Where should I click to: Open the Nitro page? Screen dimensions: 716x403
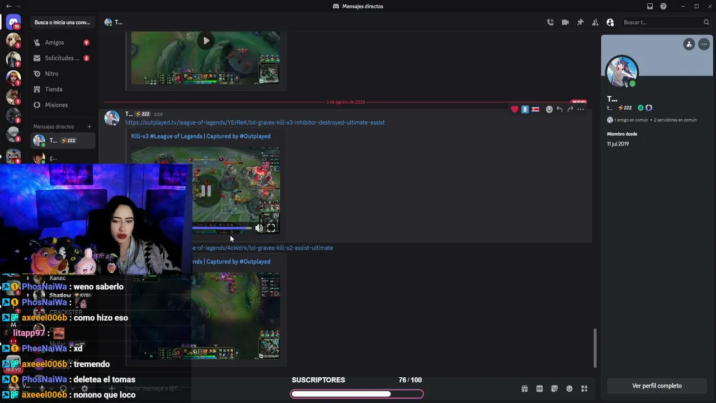click(x=62, y=74)
